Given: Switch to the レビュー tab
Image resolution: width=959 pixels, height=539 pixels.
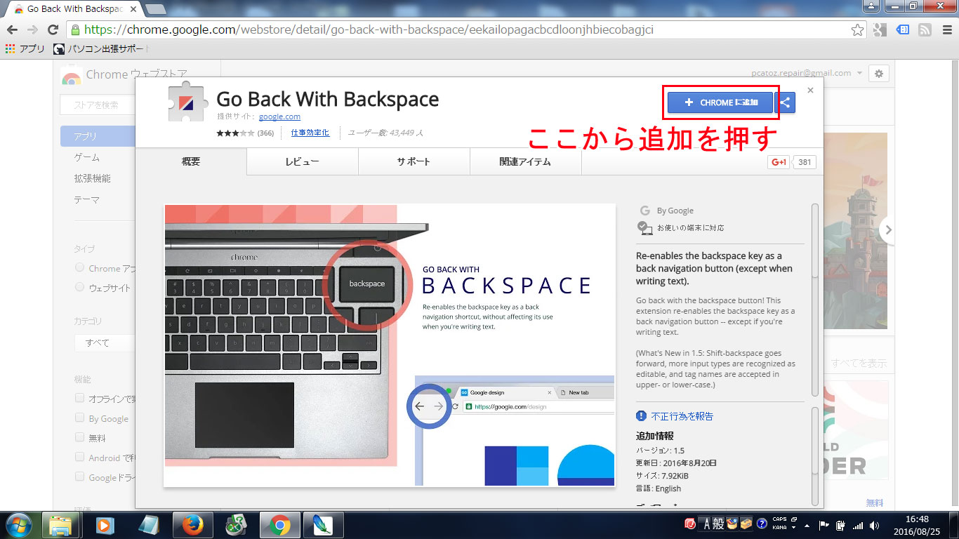Looking at the screenshot, I should coord(302,161).
